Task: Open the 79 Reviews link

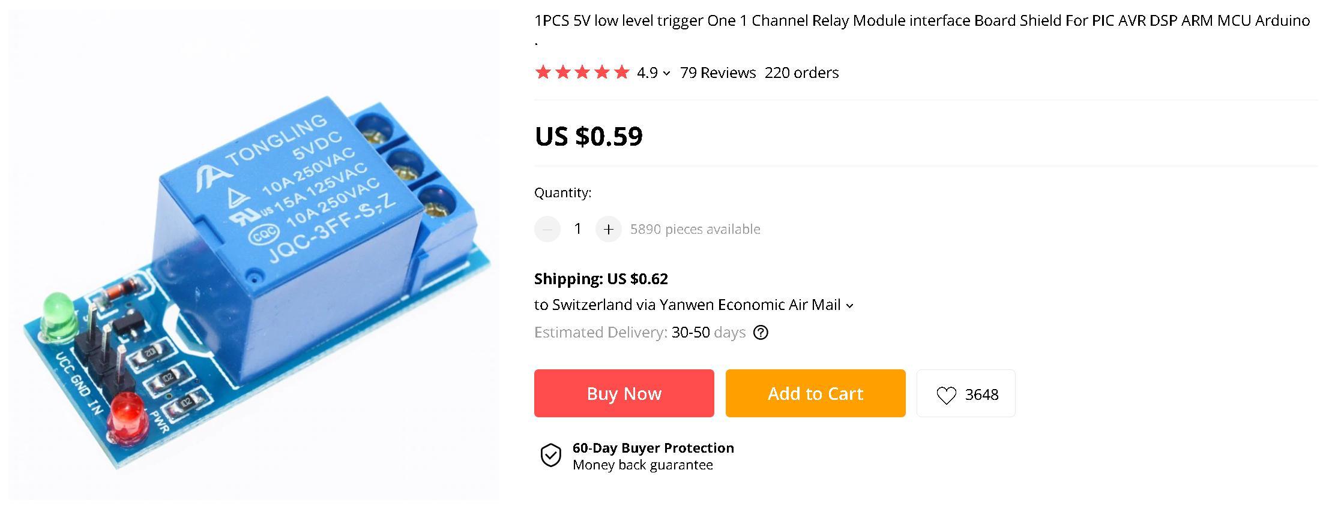Action: point(717,73)
